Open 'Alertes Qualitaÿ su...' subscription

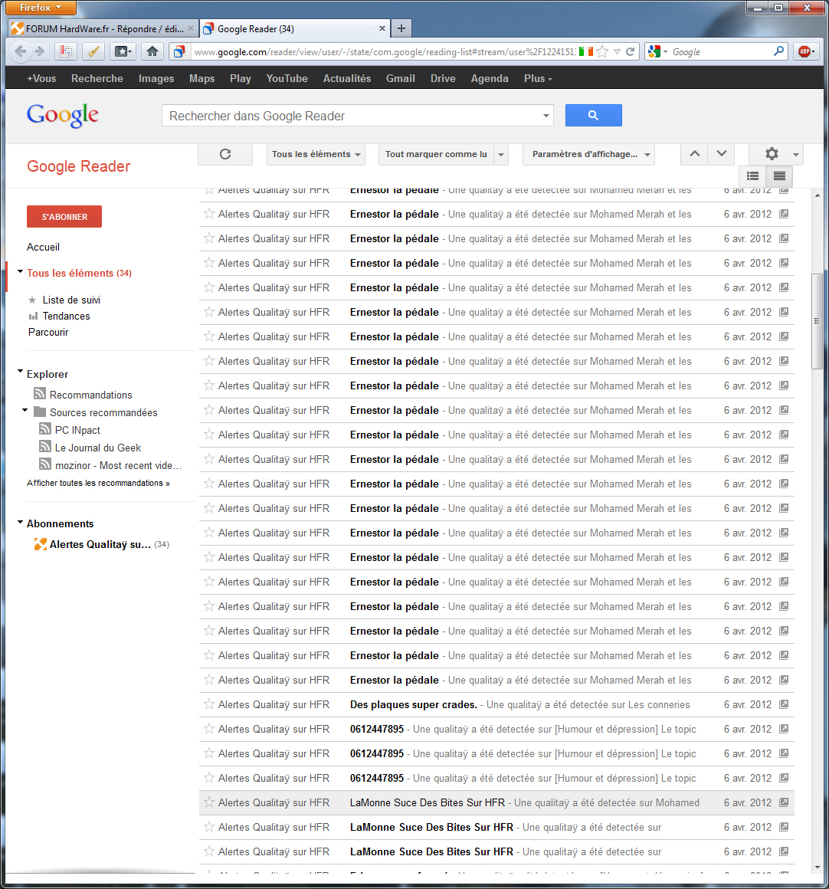pos(100,544)
